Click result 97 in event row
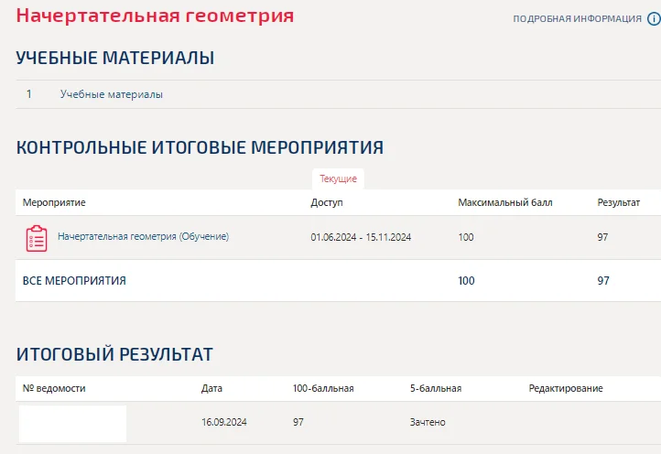Viewport: 661px width, 454px height. click(602, 237)
